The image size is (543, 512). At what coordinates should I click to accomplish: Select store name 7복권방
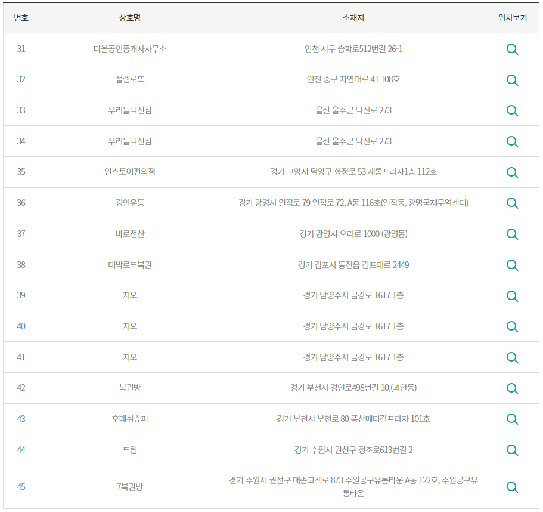(x=130, y=487)
